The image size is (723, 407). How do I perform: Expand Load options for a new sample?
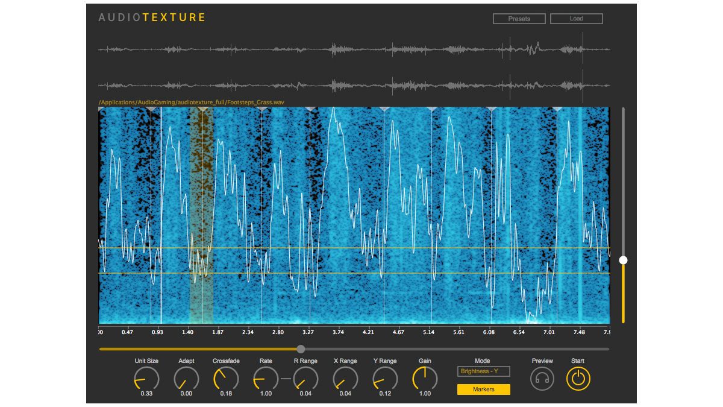[x=575, y=18]
